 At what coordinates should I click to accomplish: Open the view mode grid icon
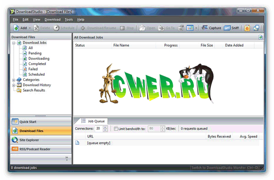[190, 28]
